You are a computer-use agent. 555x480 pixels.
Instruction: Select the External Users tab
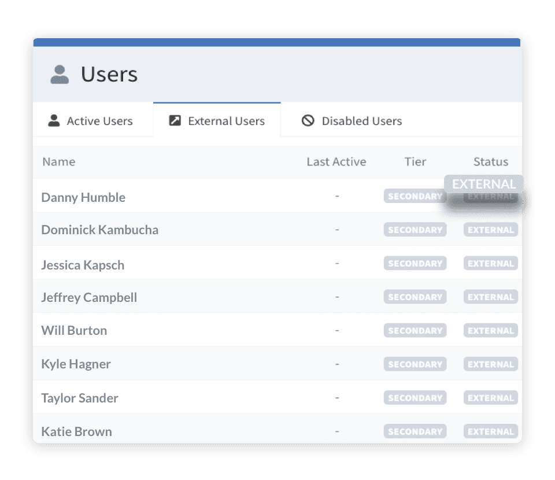point(217,121)
